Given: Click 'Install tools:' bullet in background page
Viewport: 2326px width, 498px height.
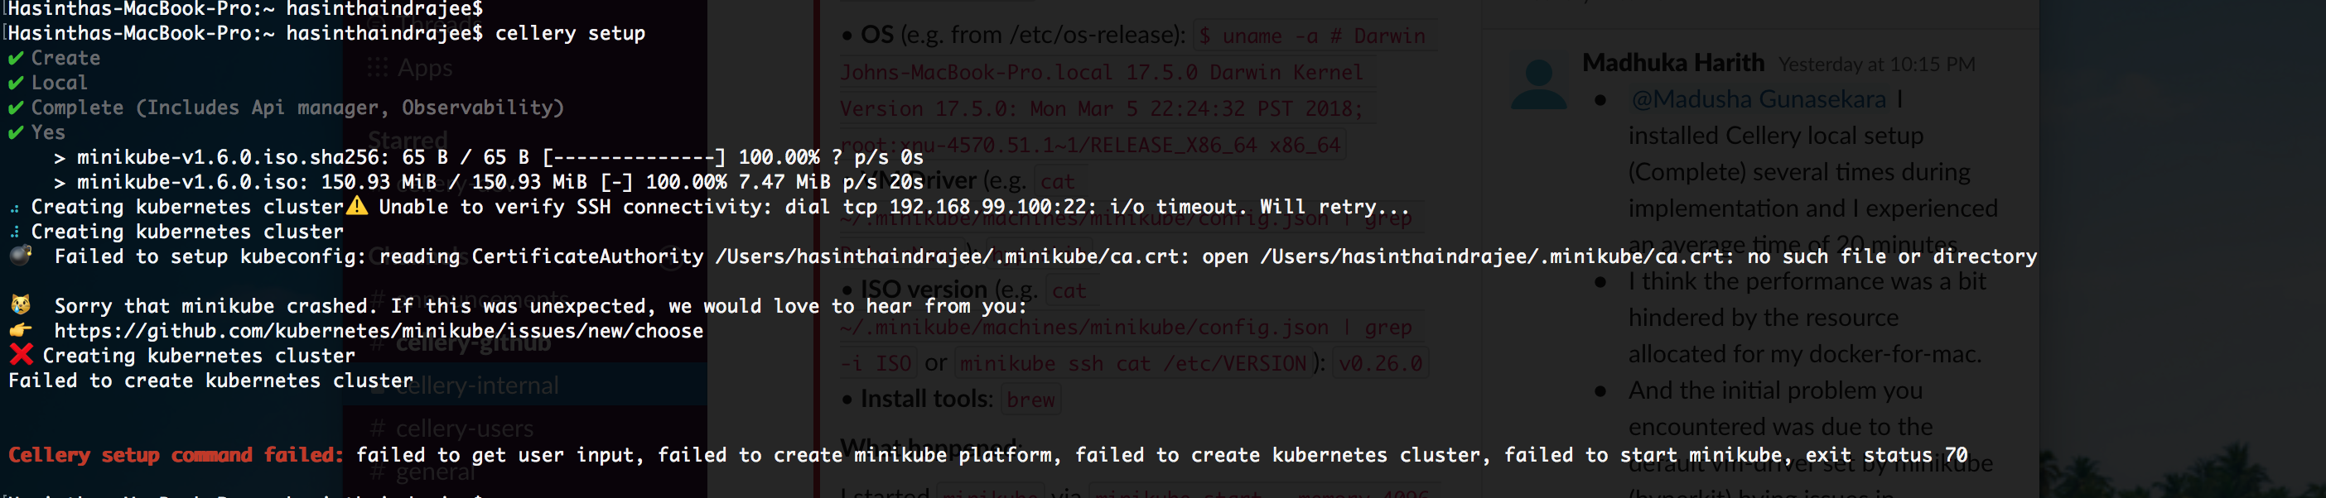Looking at the screenshot, I should tap(926, 399).
